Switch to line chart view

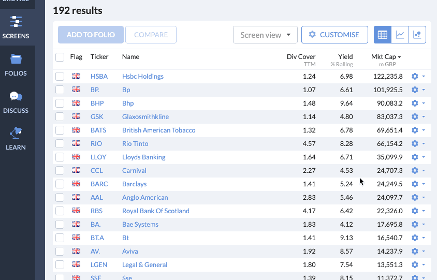point(400,35)
